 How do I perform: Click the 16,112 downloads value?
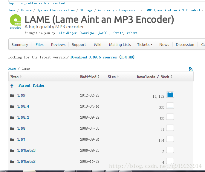click(158, 97)
